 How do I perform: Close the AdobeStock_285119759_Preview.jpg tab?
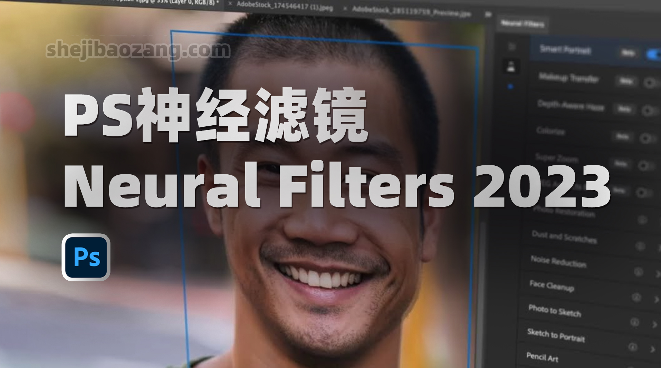[x=345, y=8]
